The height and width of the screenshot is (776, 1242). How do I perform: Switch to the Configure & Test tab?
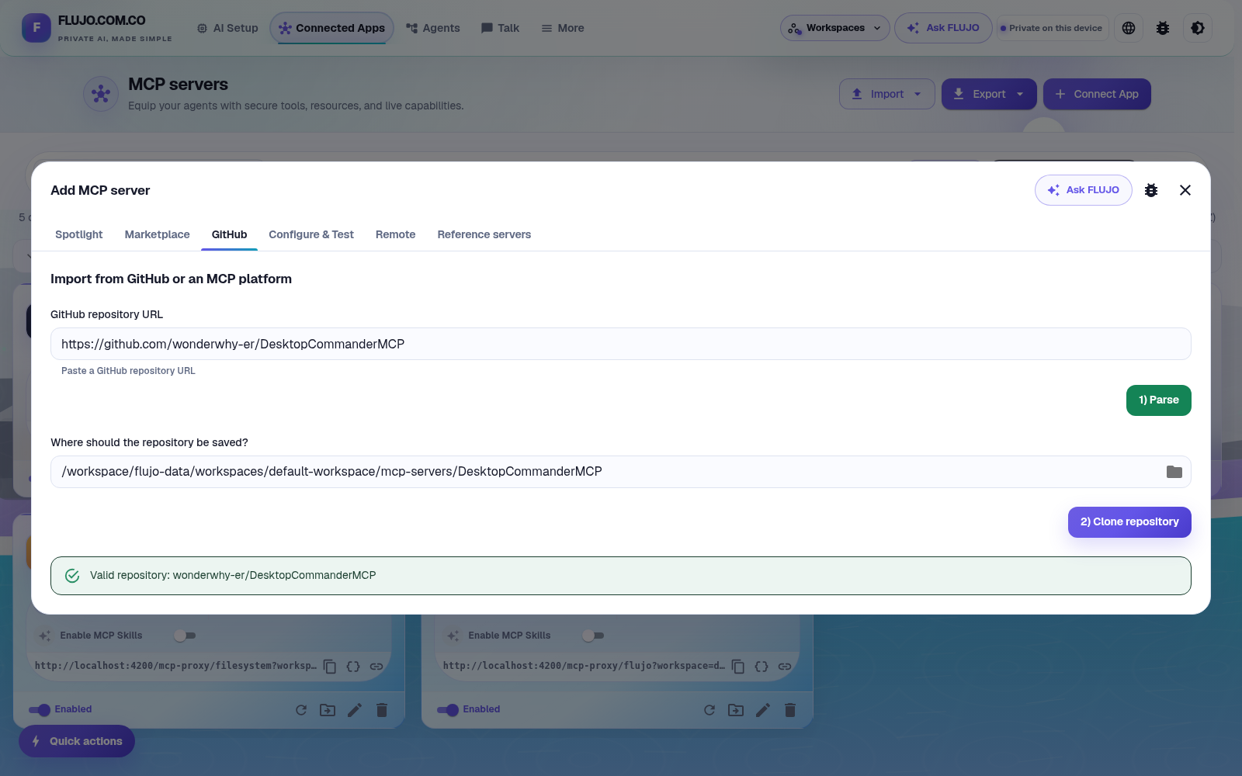pos(311,234)
